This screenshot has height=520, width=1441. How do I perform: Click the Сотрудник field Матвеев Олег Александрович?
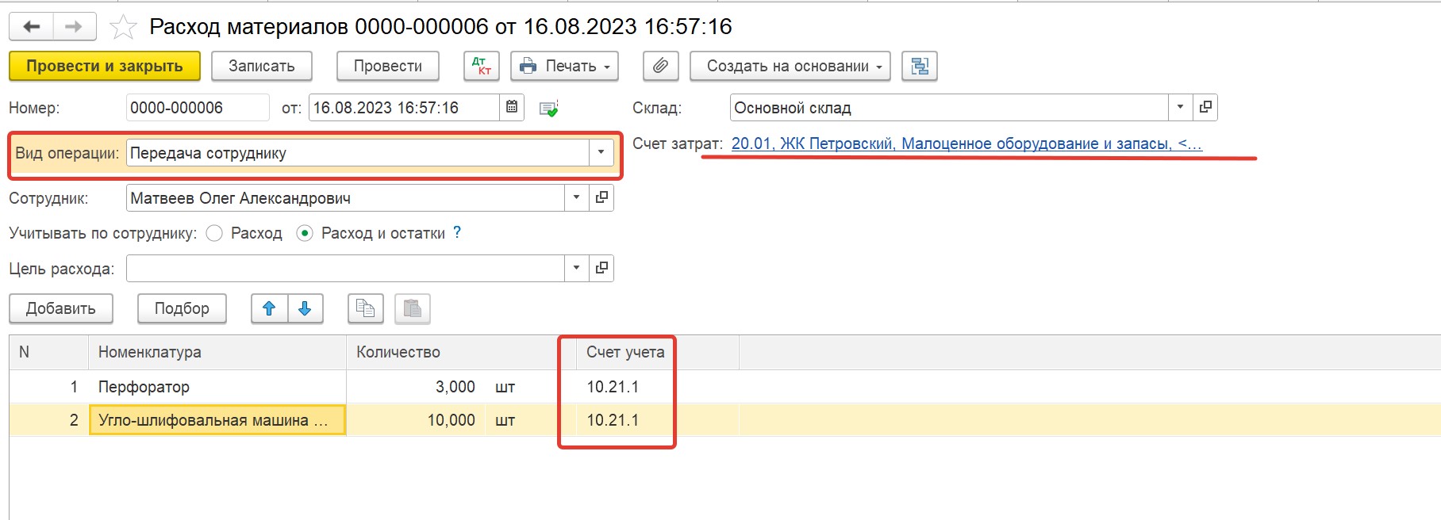[x=345, y=197]
